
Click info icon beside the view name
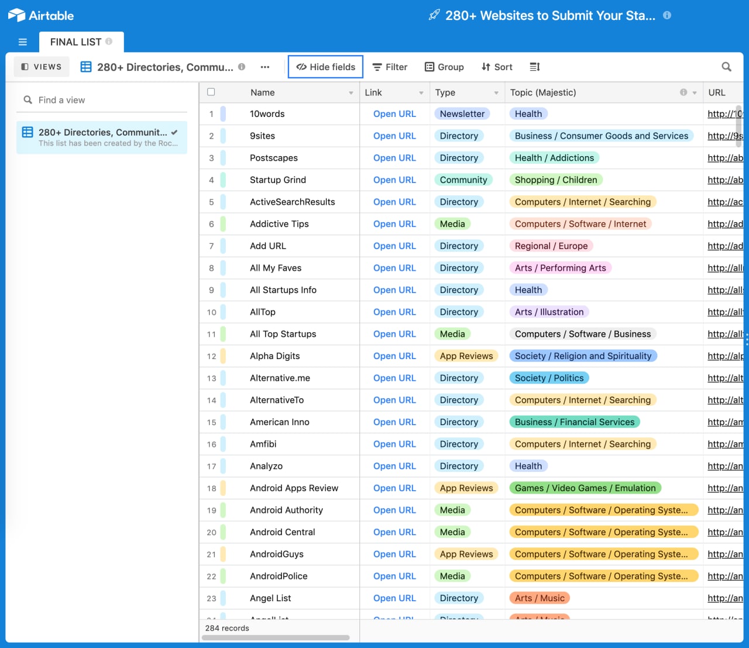click(x=242, y=67)
